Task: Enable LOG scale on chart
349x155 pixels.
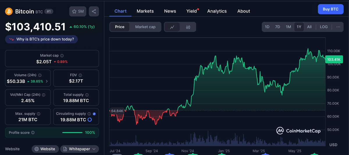Action: click(x=324, y=27)
